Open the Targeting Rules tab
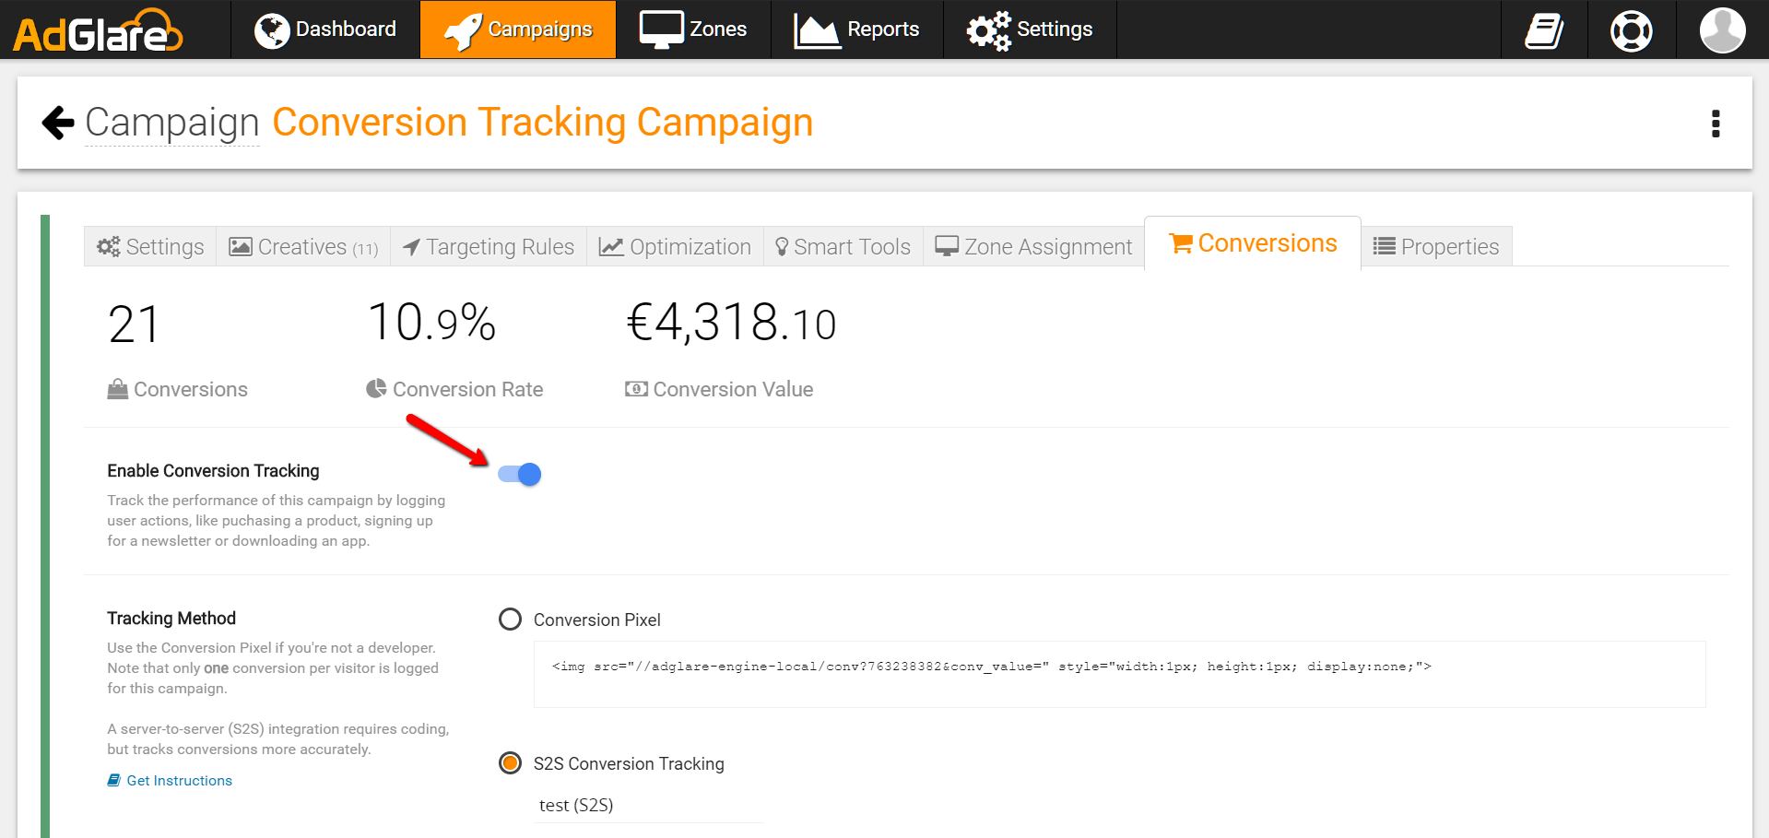Image resolution: width=1769 pixels, height=838 pixels. click(489, 247)
